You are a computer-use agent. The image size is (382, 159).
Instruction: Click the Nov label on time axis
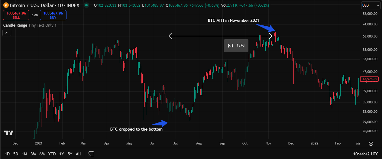[x=268, y=144]
